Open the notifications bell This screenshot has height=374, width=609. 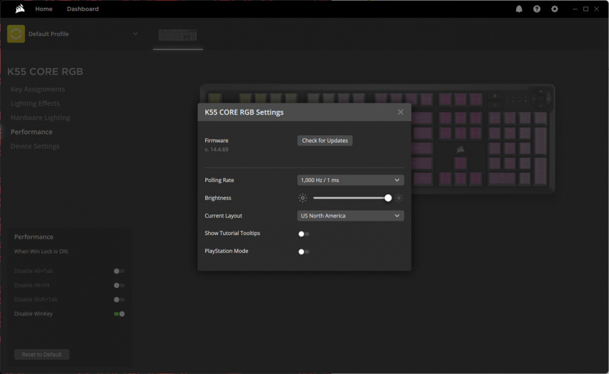519,9
